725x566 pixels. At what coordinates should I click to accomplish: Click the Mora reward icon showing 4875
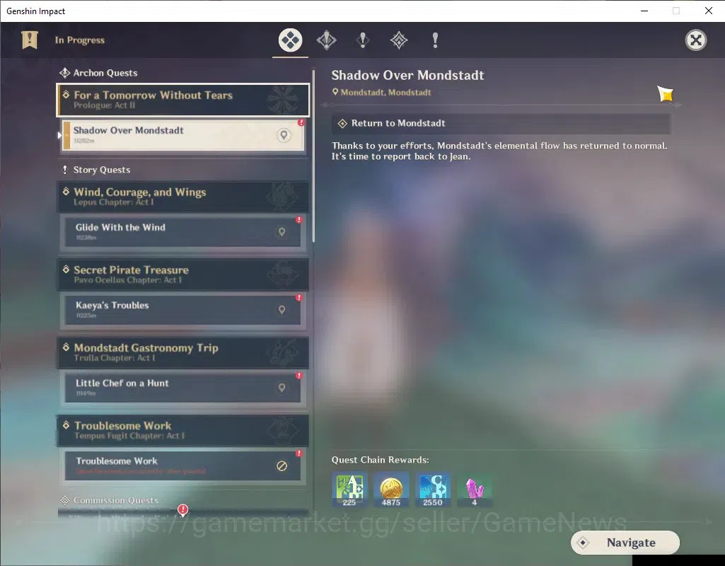click(391, 490)
